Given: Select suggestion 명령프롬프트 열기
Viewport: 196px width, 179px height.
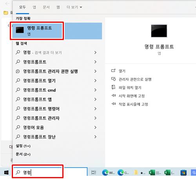Looking at the screenshot, I should [57, 80].
